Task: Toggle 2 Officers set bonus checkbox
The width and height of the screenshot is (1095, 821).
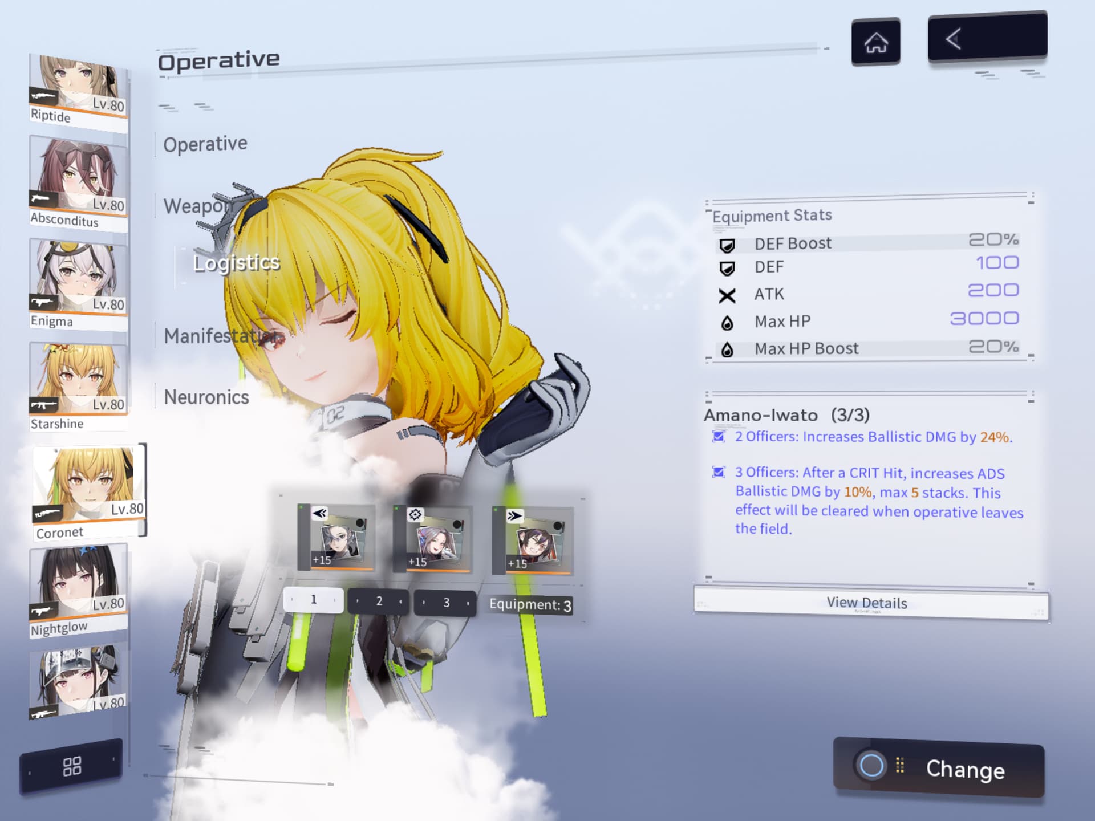Action: click(x=719, y=437)
